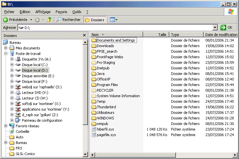
Task: Open the view mode (Affichage) dropdown icon
Action: tap(113, 20)
